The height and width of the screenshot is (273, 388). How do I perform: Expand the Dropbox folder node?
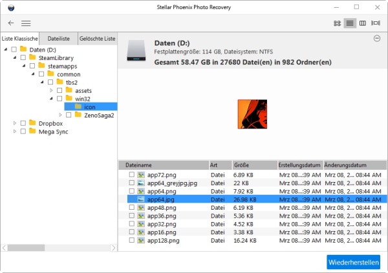click(15, 123)
